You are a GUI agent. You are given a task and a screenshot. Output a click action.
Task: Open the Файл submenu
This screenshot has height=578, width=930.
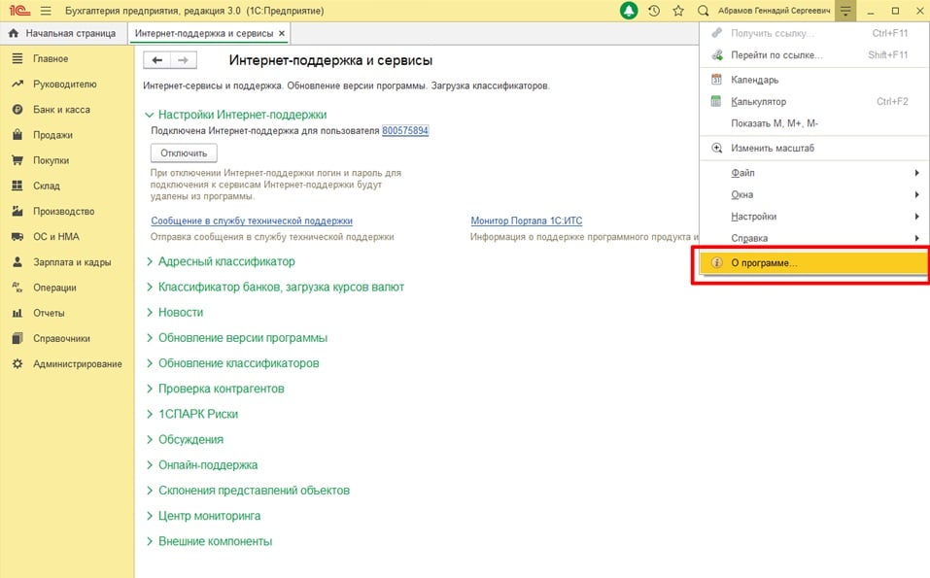pos(742,173)
